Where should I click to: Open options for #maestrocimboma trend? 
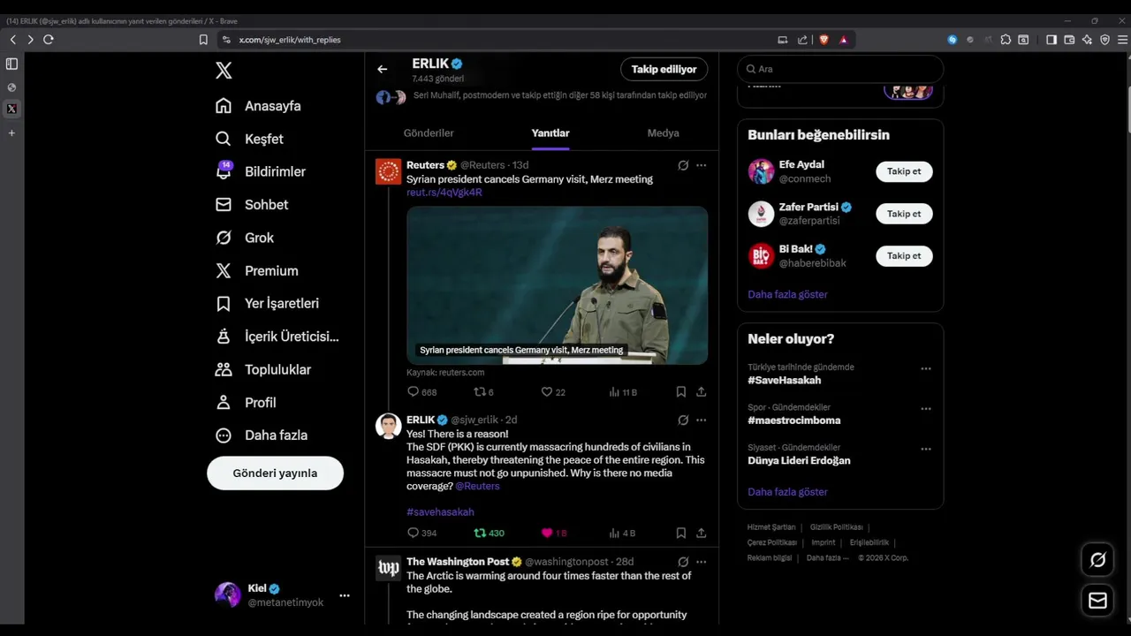click(926, 409)
